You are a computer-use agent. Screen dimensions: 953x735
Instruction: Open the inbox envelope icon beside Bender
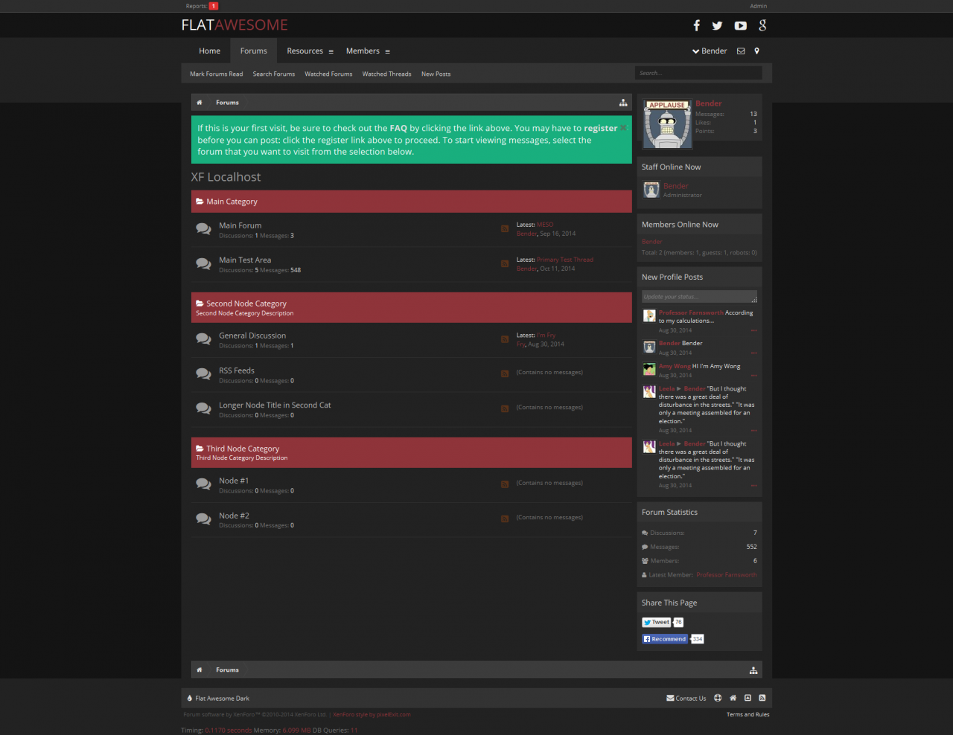(741, 51)
